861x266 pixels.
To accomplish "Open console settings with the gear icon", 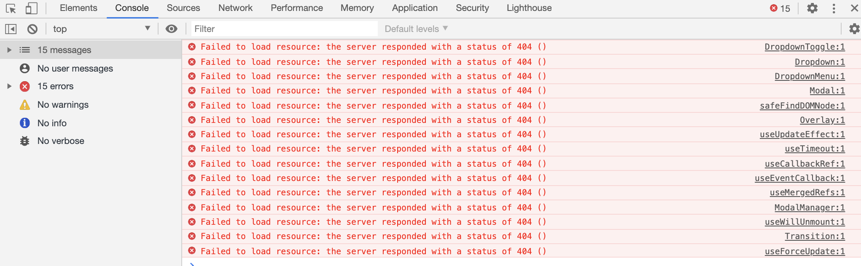I will point(854,29).
